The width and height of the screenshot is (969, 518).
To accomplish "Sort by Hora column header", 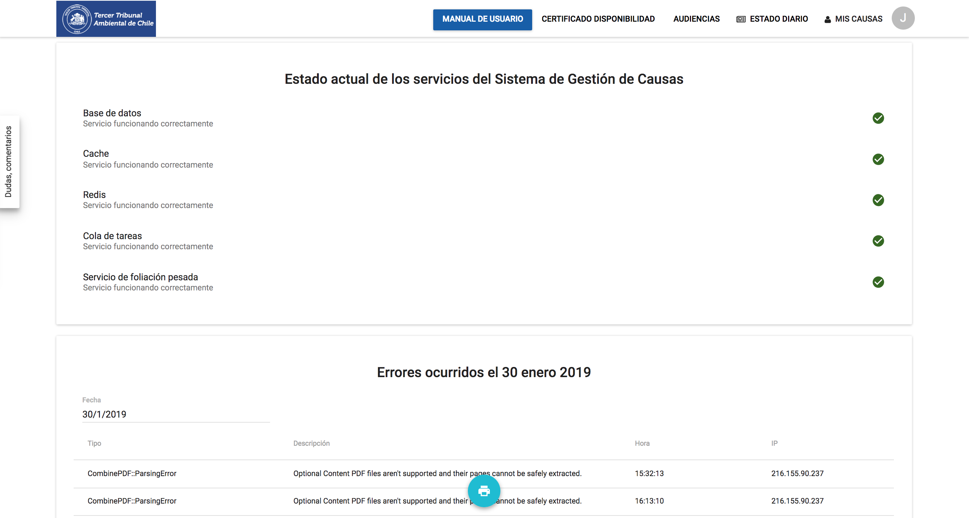I will pyautogui.click(x=642, y=443).
